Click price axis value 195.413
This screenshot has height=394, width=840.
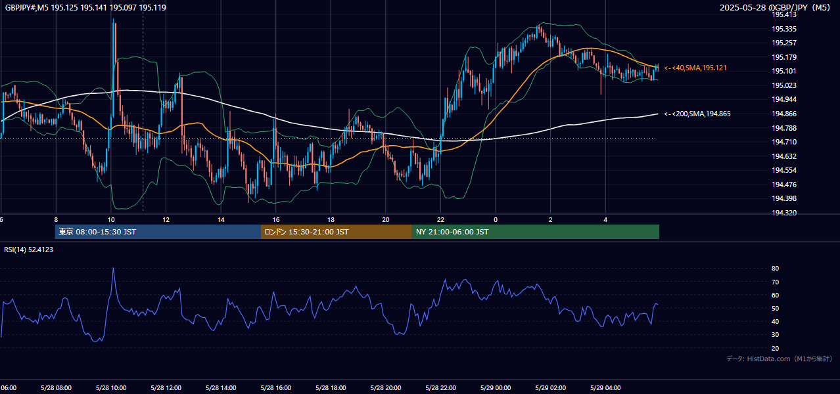click(x=784, y=14)
